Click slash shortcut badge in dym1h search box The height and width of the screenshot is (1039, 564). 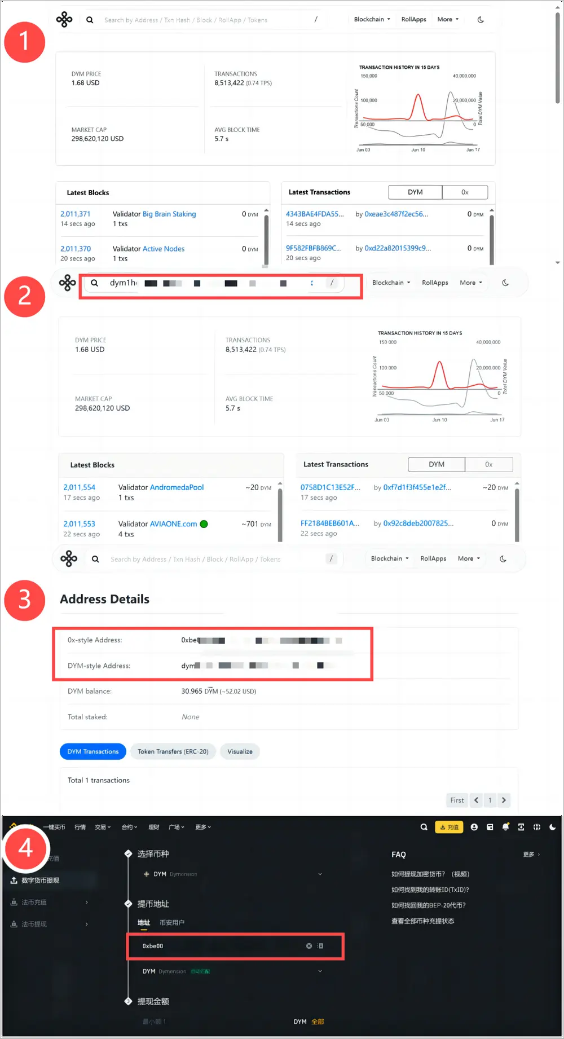pyautogui.click(x=332, y=283)
